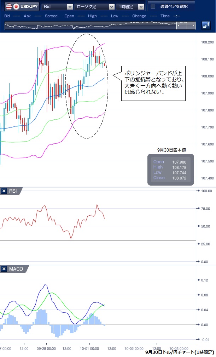
Task: Toggle the chart lock icon
Action: coord(206,26)
